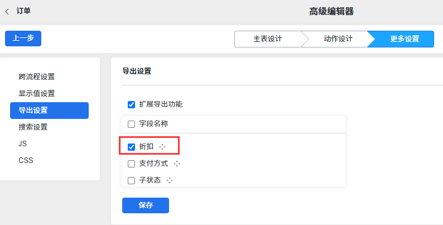Image resolution: width=443 pixels, height=225 pixels.
Task: Select 导出设置 in the sidebar
Action: [x=50, y=111]
